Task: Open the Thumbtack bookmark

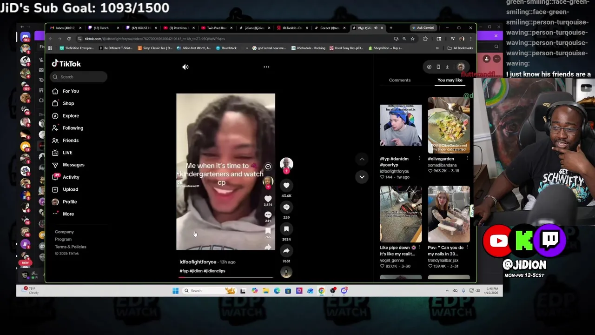Action: pos(226,48)
